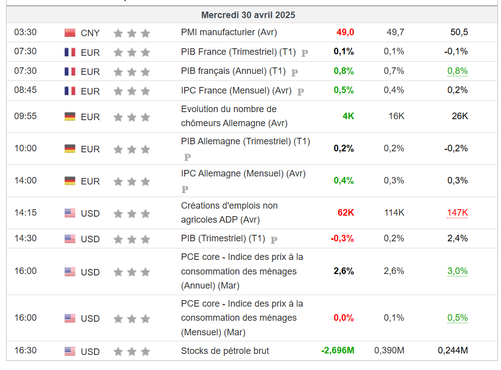Image resolution: width=501 pixels, height=370 pixels.
Task: Click the revised previous value 3,0%
Action: tap(457, 271)
